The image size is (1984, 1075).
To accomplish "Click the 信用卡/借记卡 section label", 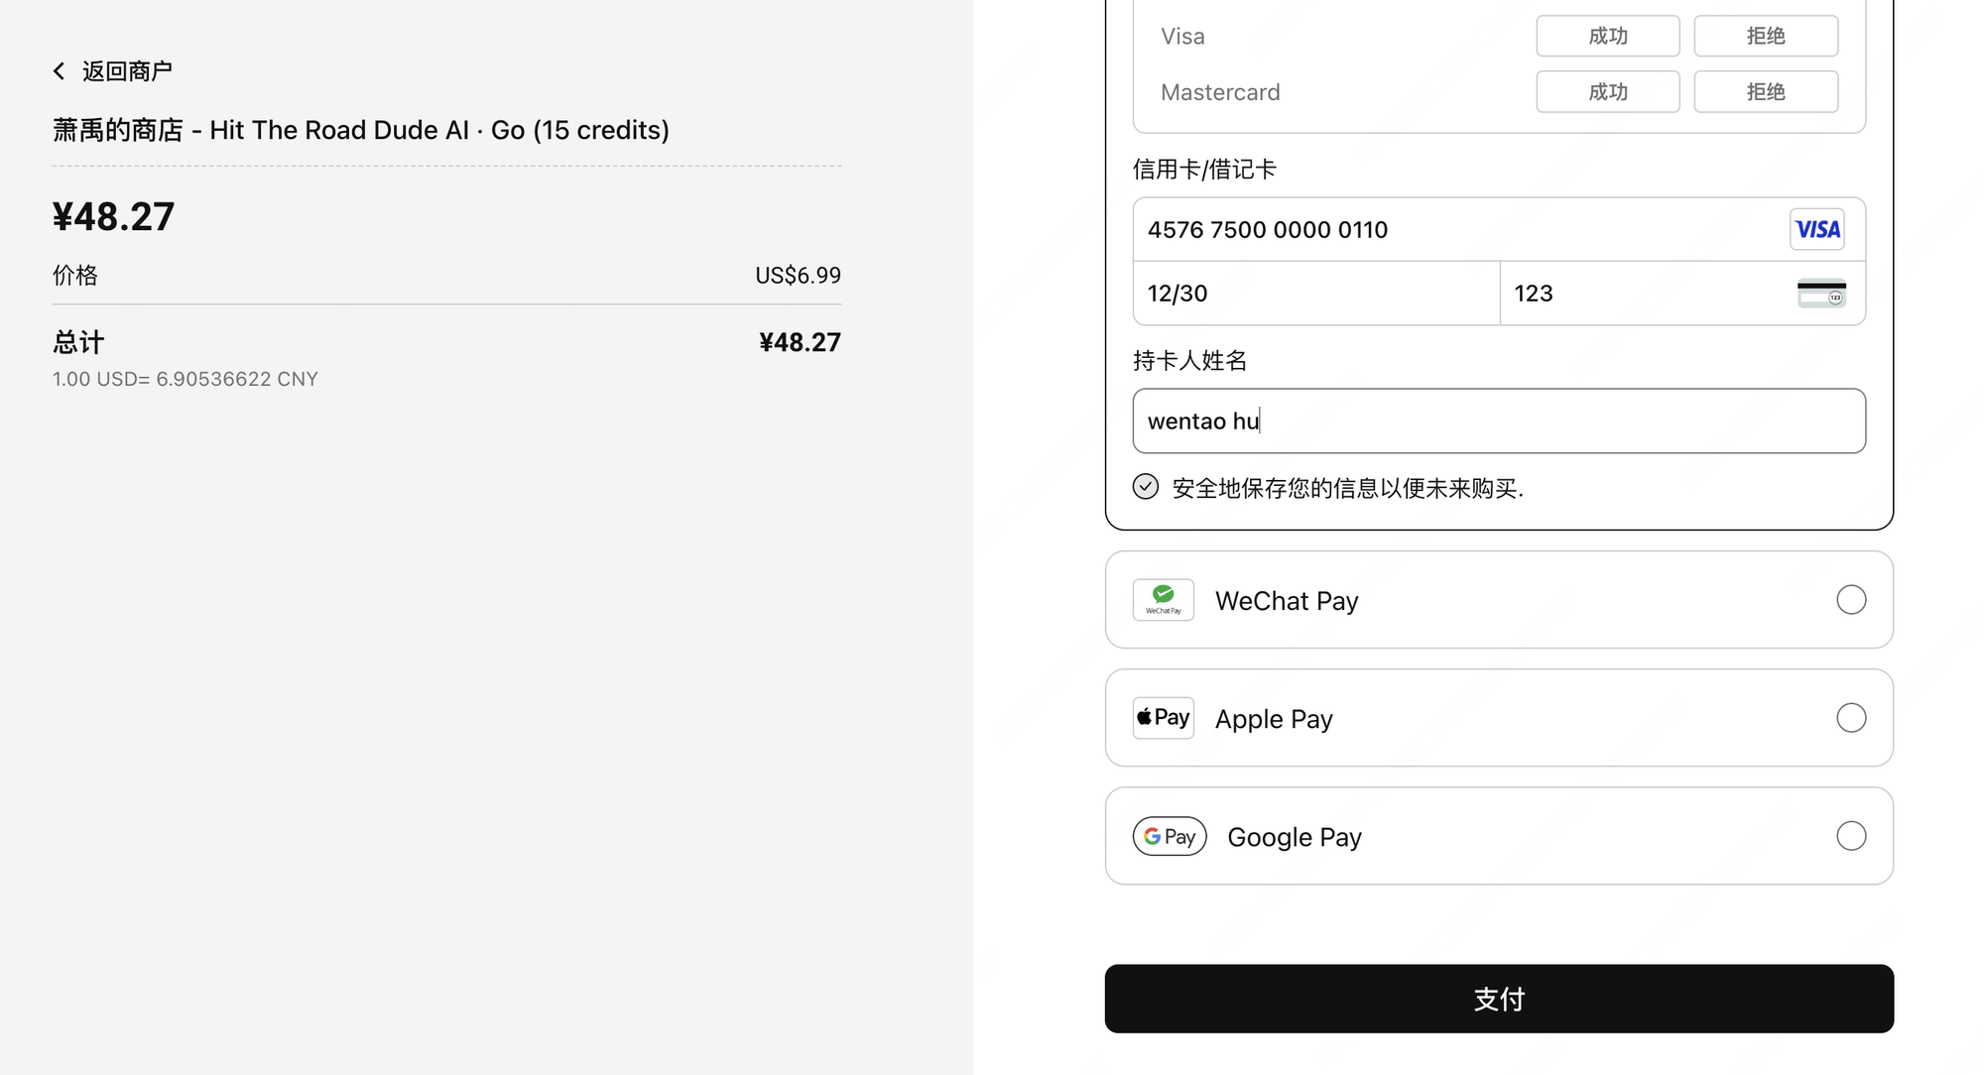I will pos(1204,169).
